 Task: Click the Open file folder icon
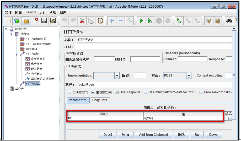pos(26,21)
